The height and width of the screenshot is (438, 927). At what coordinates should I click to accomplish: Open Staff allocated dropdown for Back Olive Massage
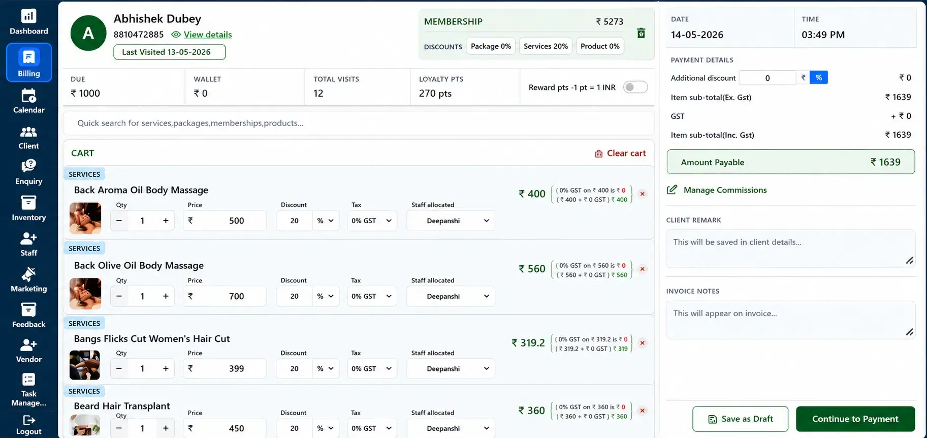pyautogui.click(x=451, y=296)
